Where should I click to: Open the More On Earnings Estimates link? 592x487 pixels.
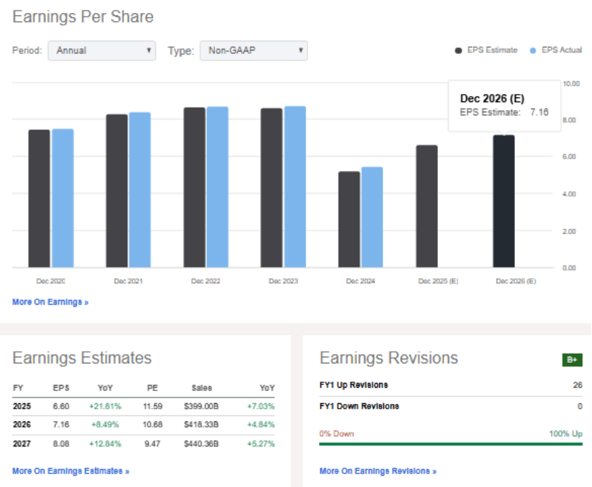point(70,471)
